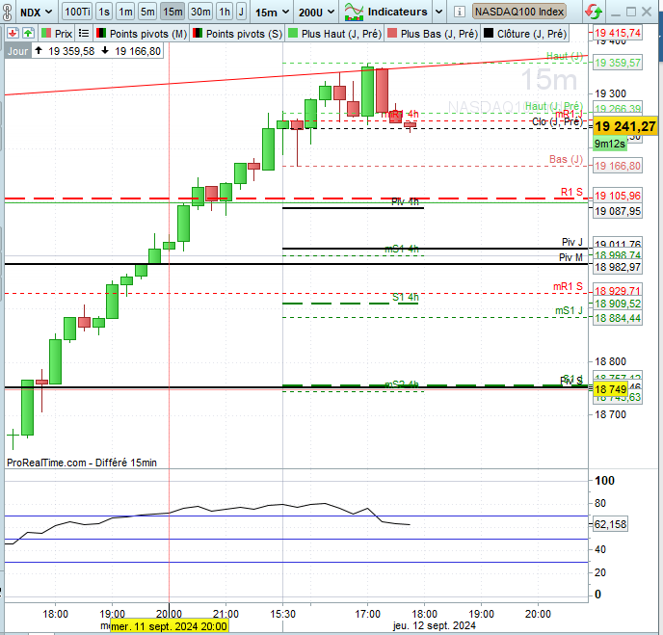
Task: Click the NASDAQ100 Index button
Action: click(519, 12)
